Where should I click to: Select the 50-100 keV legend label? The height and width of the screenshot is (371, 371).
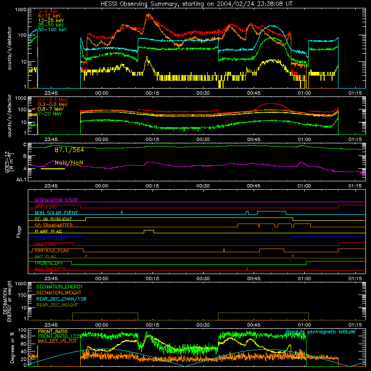click(x=52, y=29)
